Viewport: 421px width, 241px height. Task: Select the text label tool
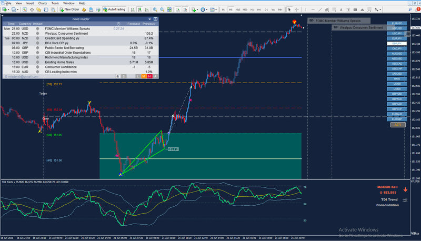[348, 9]
